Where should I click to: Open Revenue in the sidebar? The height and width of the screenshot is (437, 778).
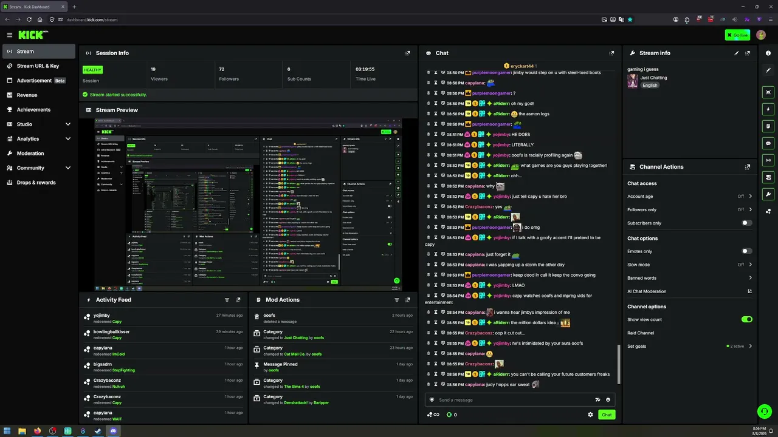pos(39,95)
